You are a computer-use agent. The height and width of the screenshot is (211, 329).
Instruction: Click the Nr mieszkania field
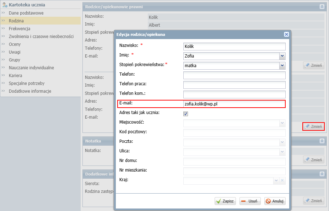point(234,171)
